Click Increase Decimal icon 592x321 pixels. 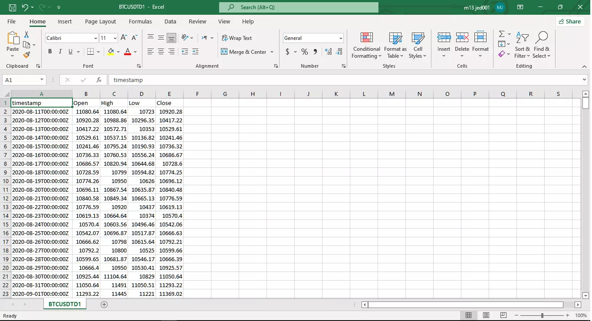(x=329, y=52)
